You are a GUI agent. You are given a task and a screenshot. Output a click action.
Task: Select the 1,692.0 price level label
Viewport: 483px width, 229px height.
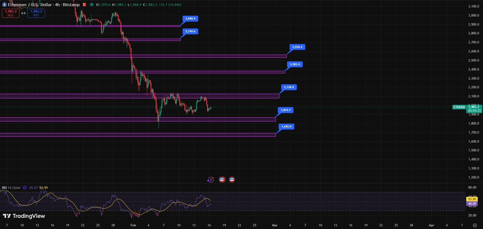coord(287,127)
